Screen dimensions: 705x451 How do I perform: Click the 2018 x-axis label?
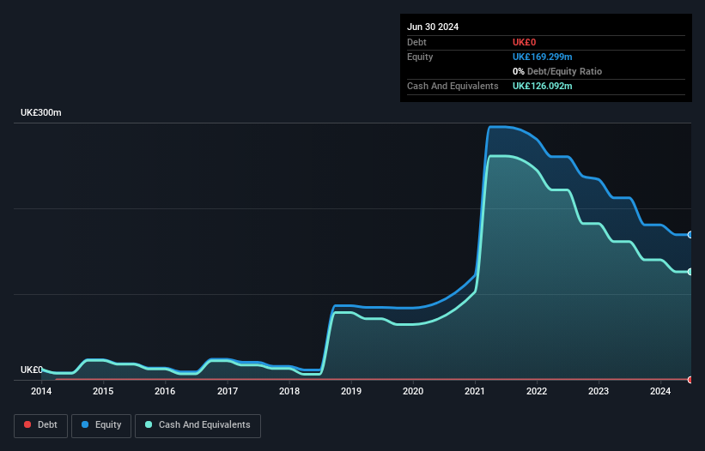point(289,391)
